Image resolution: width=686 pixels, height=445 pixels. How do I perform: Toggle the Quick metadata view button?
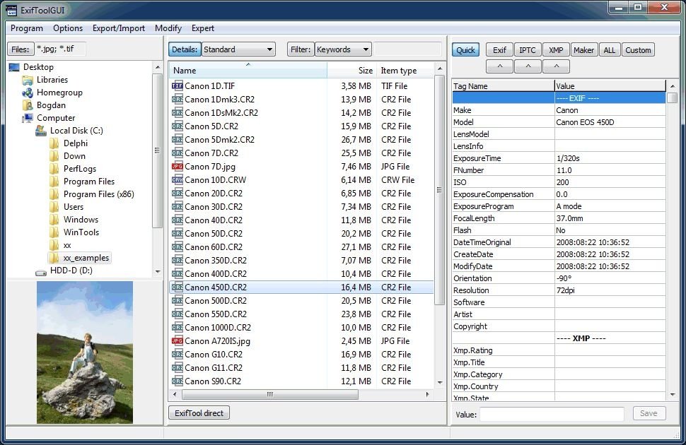coord(465,50)
